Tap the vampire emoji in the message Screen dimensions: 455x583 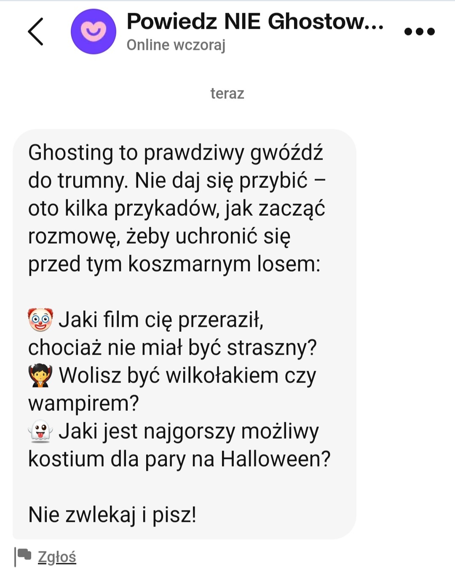click(40, 375)
